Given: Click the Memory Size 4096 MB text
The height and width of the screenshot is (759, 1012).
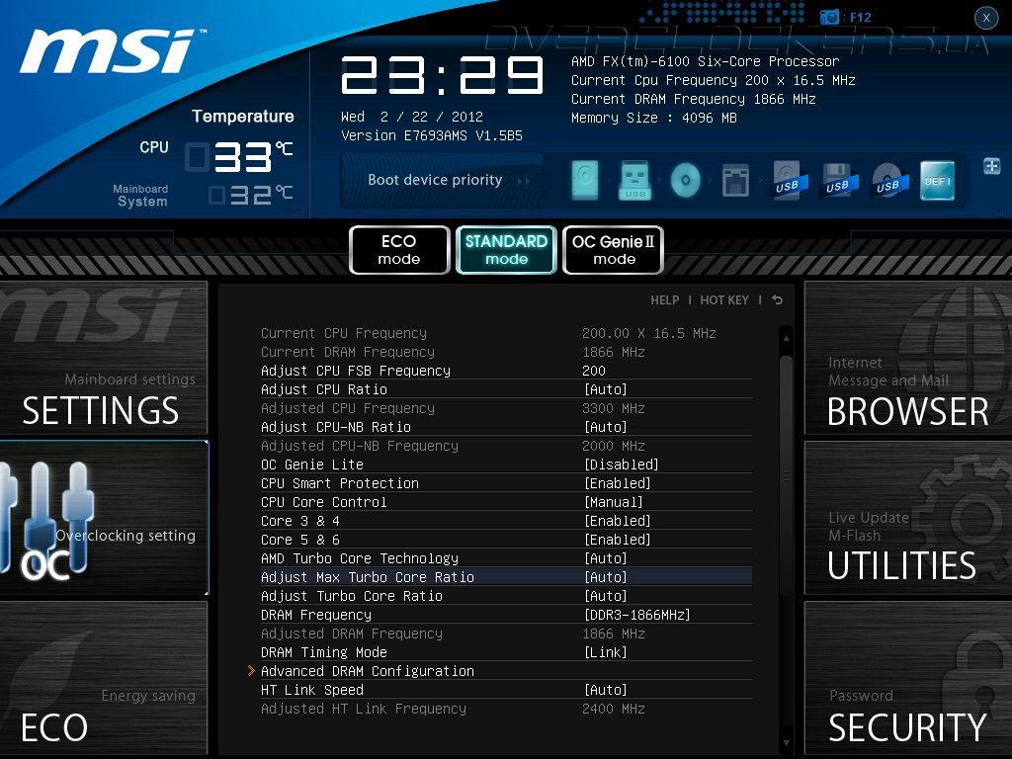Looking at the screenshot, I should point(654,118).
